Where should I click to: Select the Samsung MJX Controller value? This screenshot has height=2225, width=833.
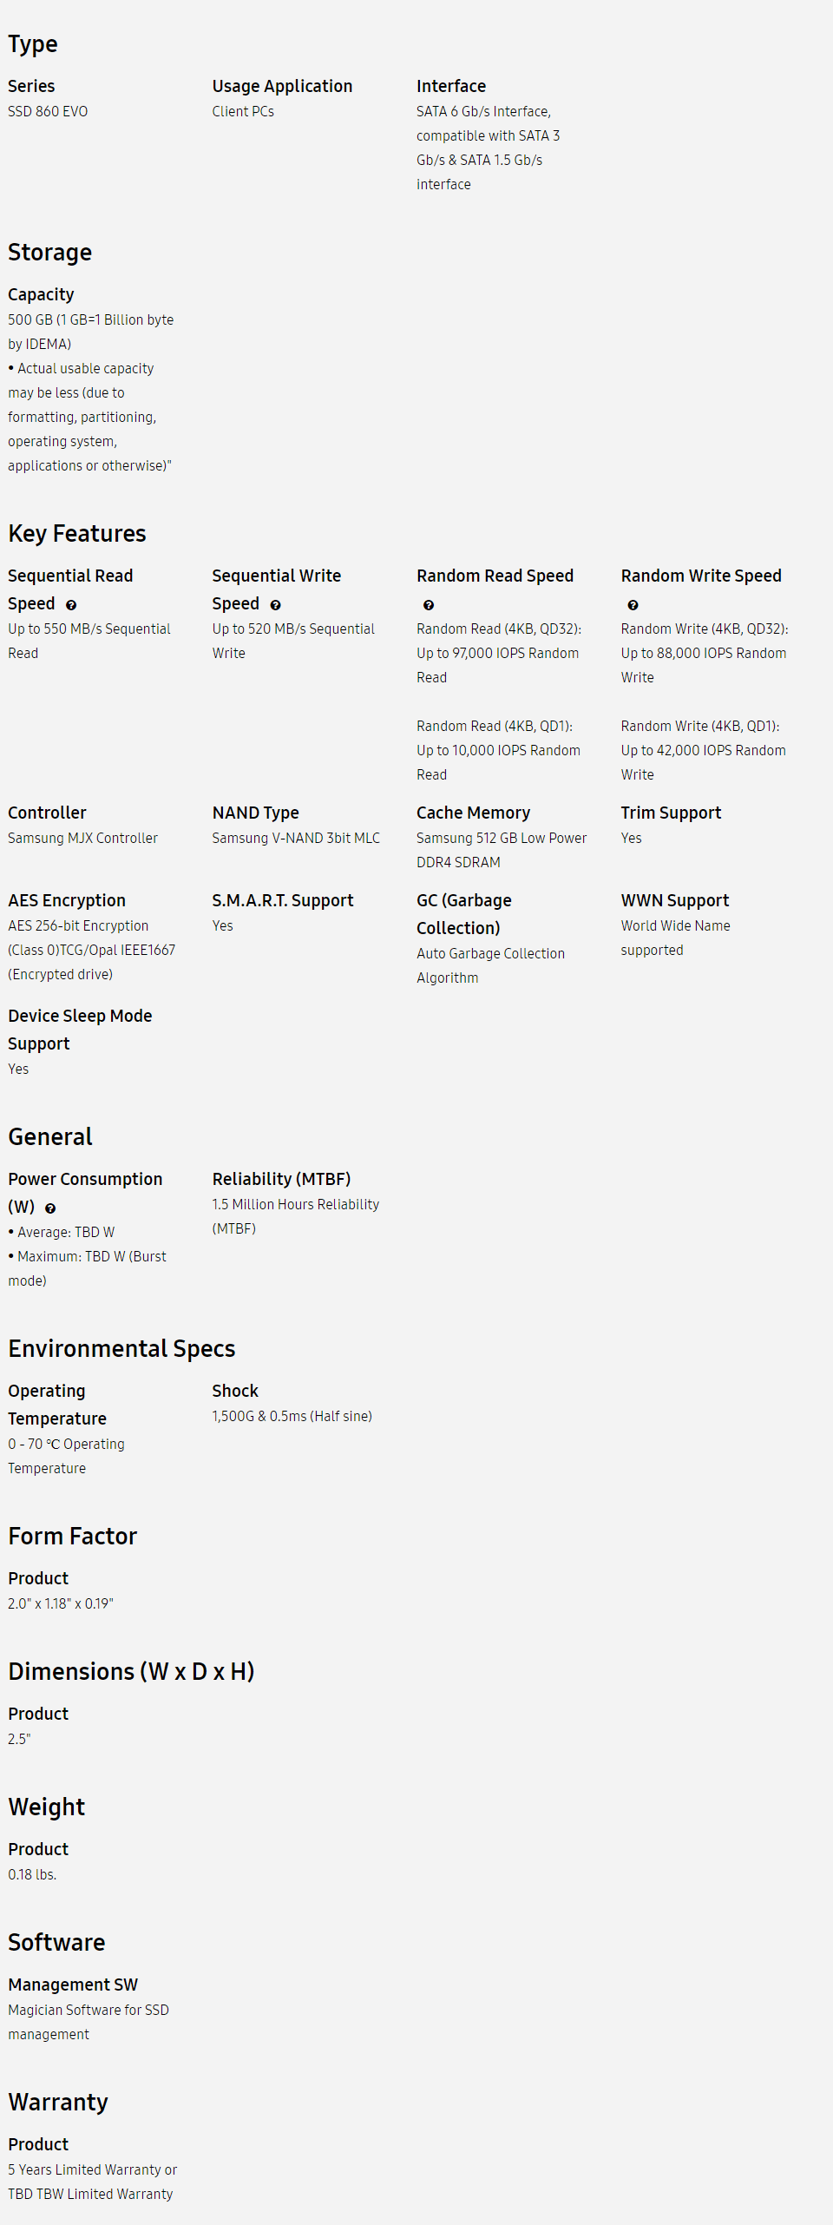point(82,839)
